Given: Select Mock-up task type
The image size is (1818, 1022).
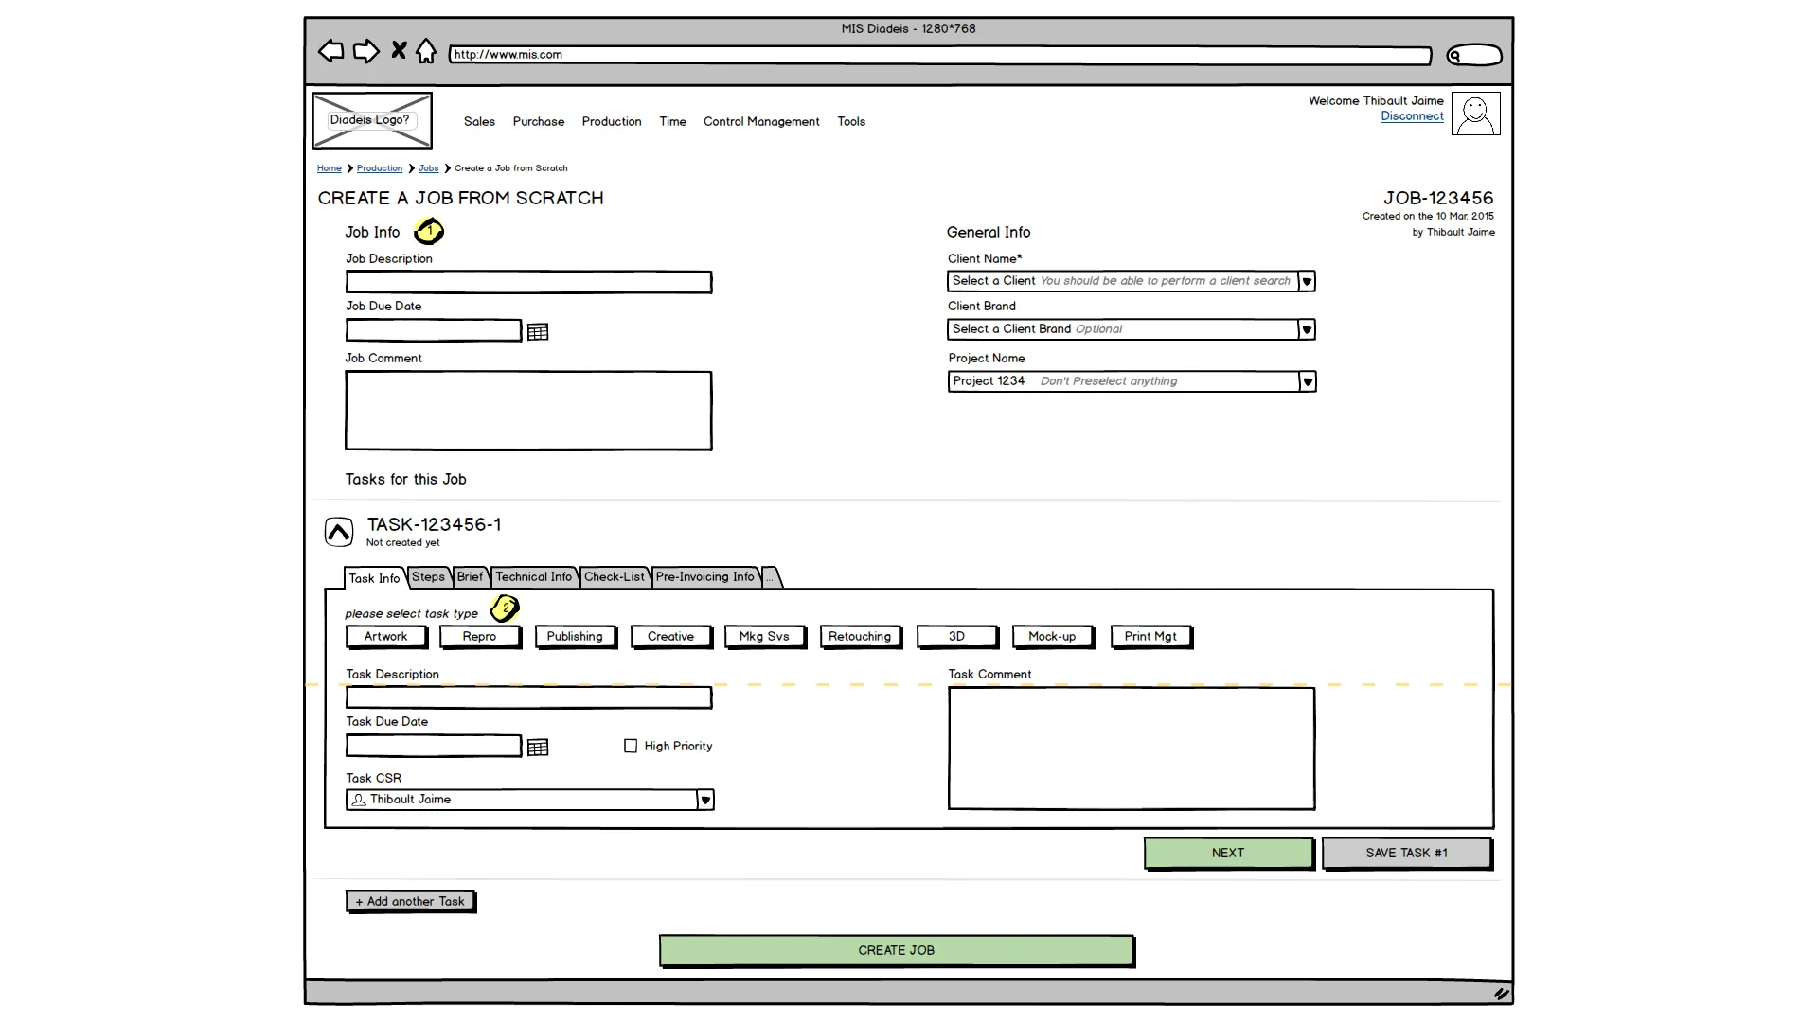Looking at the screenshot, I should 1053,637.
